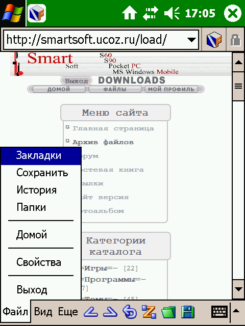Click the scrollbar down arrow

238,289
